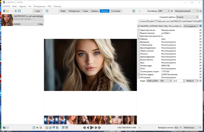Click the plus icon next to Контейнер
This screenshot has width=204, height=132.
pos(139,11)
